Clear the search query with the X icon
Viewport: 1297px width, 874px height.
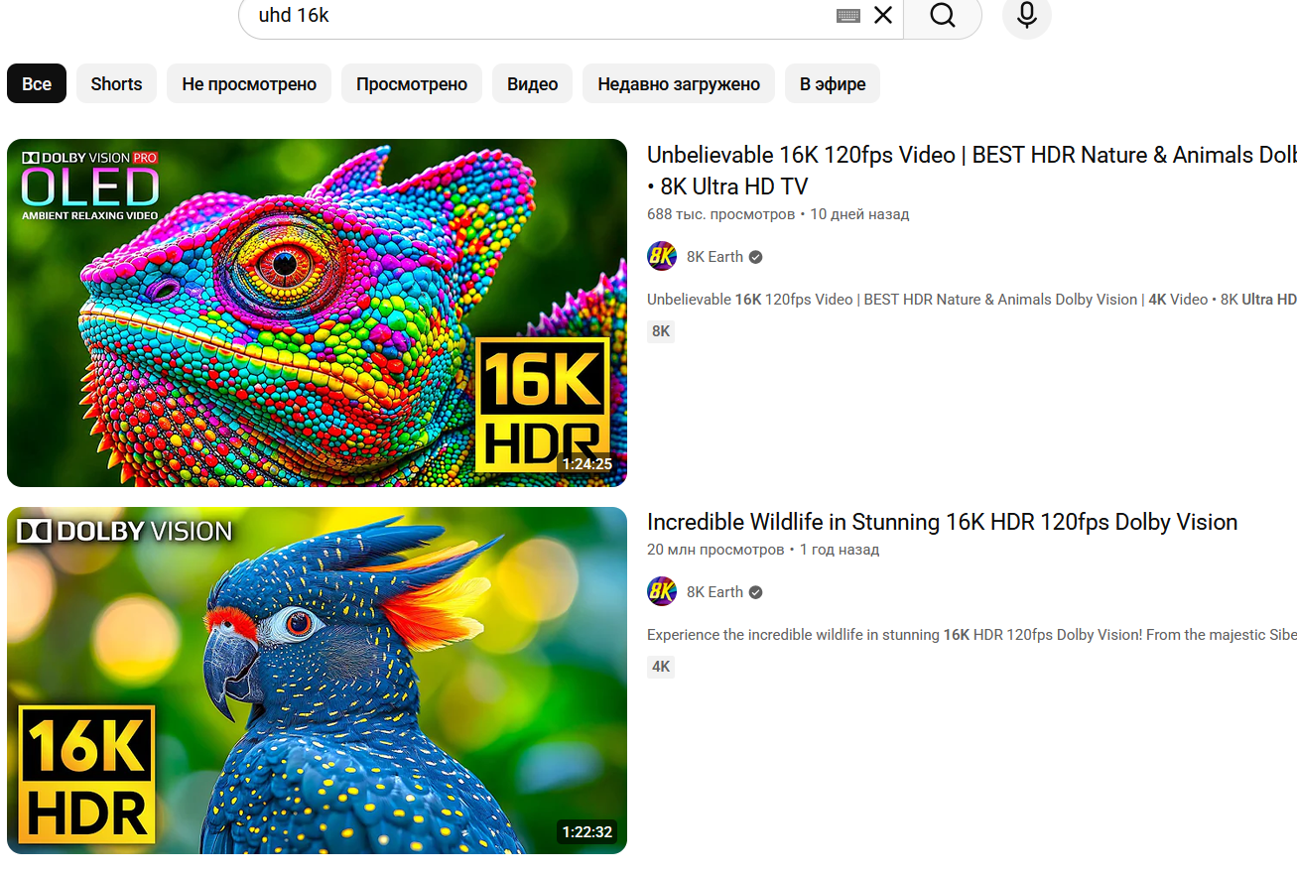(x=883, y=15)
